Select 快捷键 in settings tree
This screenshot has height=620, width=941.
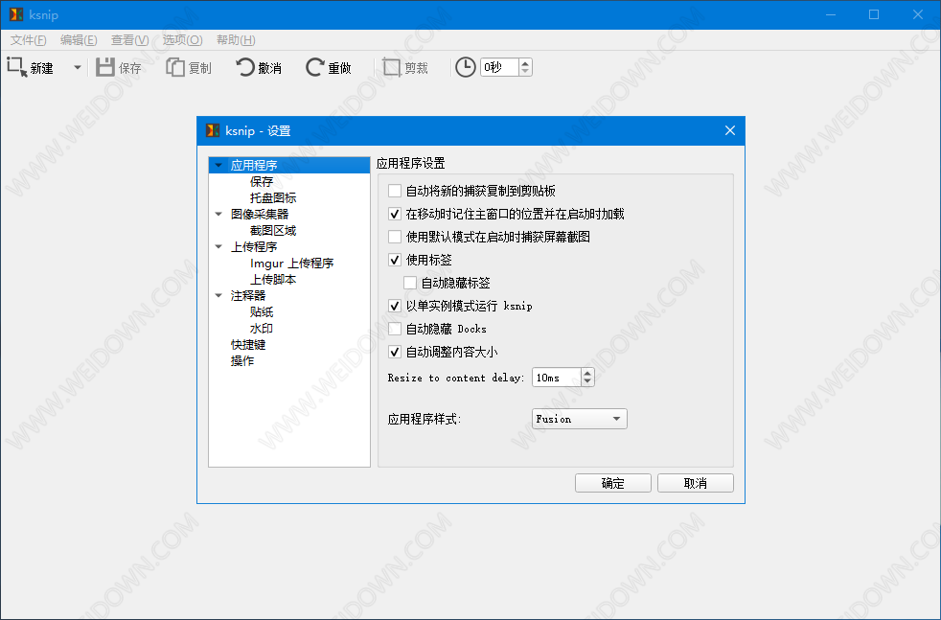tap(248, 345)
